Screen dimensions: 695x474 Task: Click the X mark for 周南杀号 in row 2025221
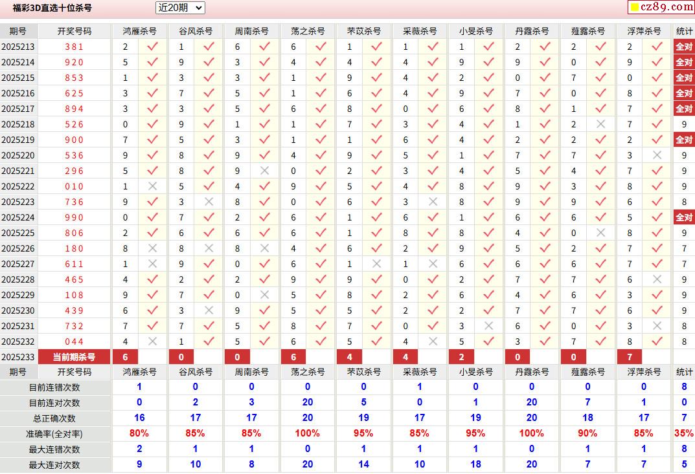pyautogui.click(x=265, y=171)
